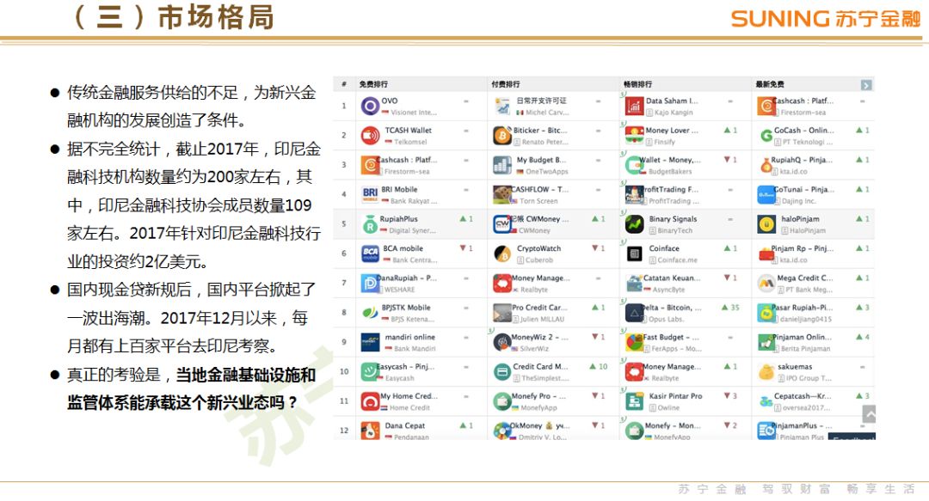
Task: Click the OVO app icon
Action: pos(370,106)
